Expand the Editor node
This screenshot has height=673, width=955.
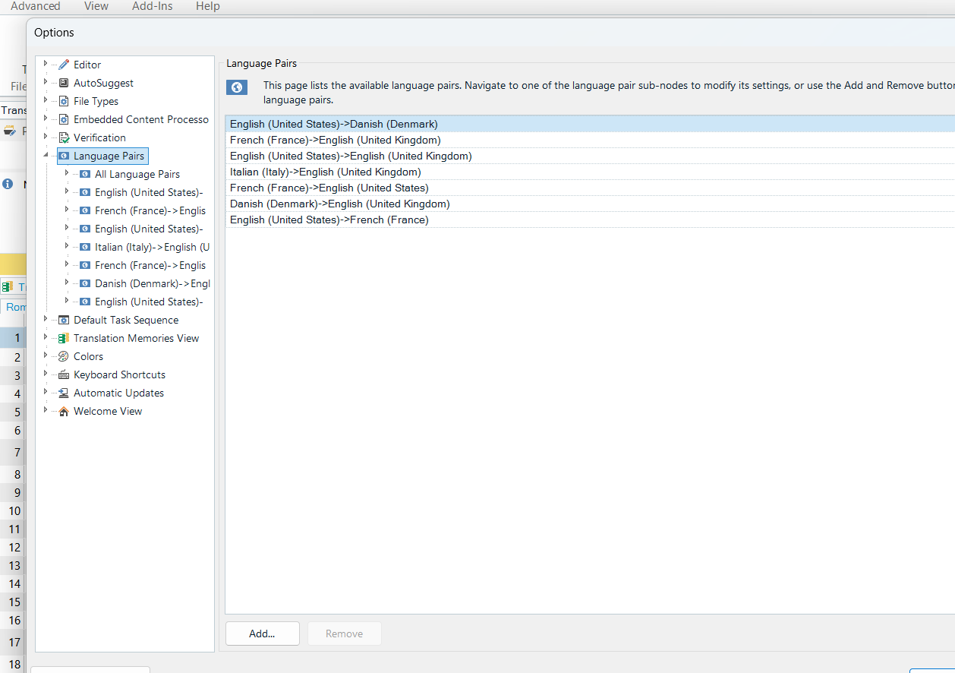click(46, 64)
